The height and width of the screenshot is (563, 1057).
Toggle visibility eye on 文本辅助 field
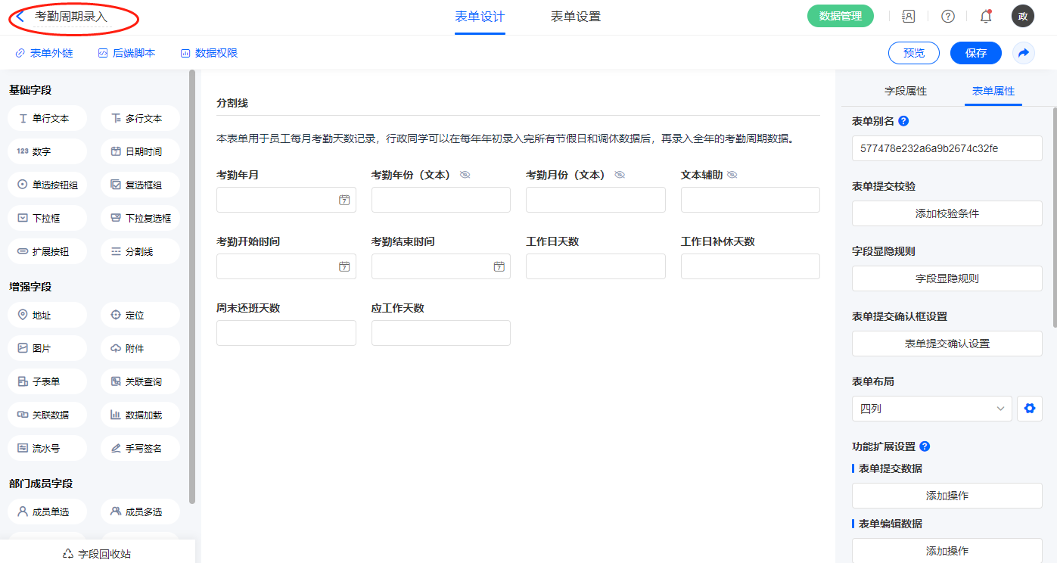pos(732,175)
